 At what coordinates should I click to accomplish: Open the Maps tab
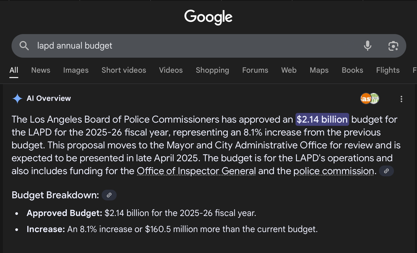tap(319, 70)
